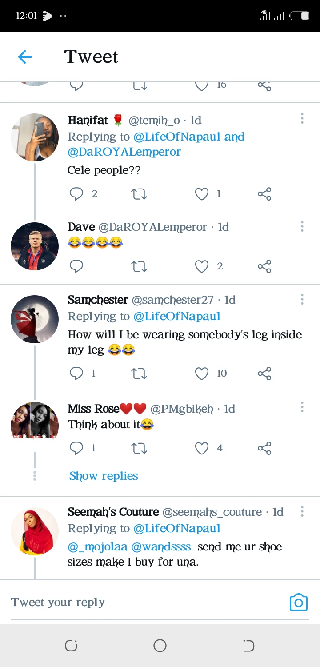This screenshot has height=667, width=320.
Task: Open camera icon in reply bar
Action: click(298, 603)
